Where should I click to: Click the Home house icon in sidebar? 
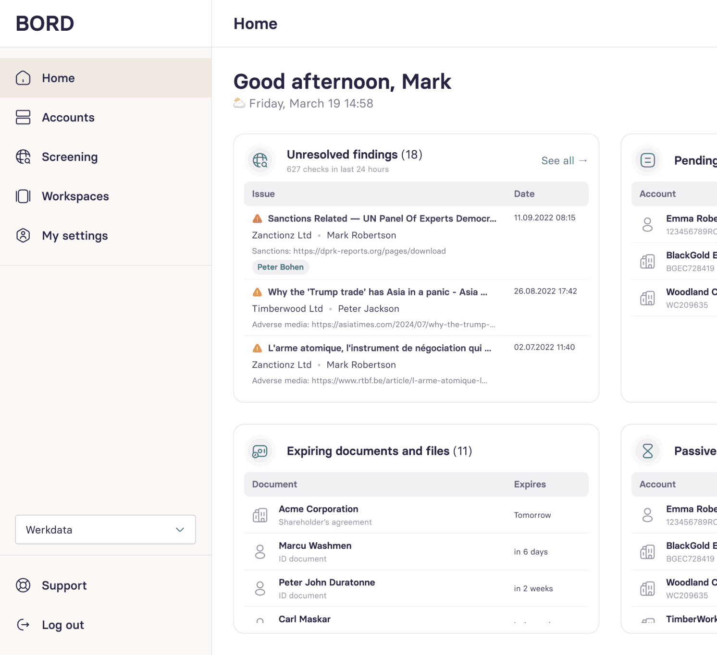23,78
